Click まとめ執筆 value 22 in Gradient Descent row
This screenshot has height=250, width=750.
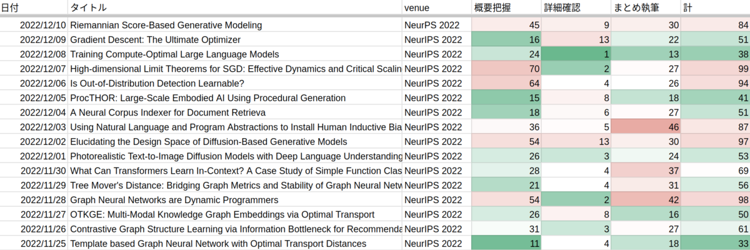645,40
